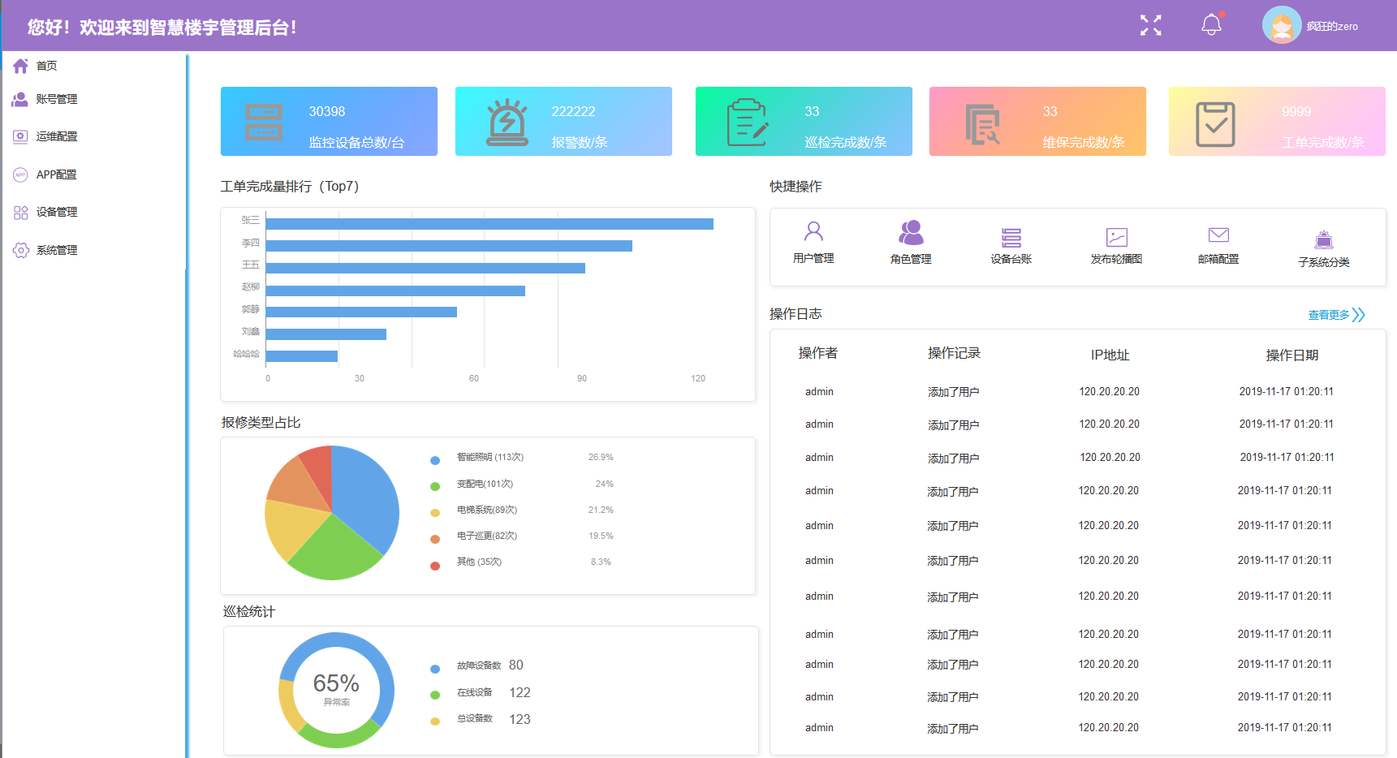The image size is (1397, 758).
Task: Click 总设备数 legend entry
Action: [480, 719]
